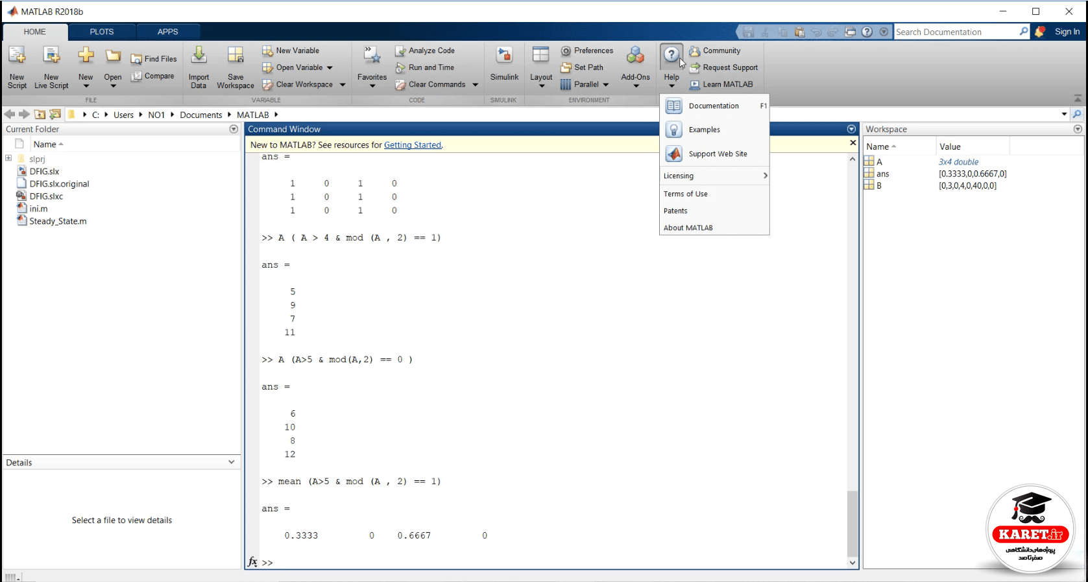Click Patents menu item
The height and width of the screenshot is (582, 1088).
pyautogui.click(x=714, y=211)
